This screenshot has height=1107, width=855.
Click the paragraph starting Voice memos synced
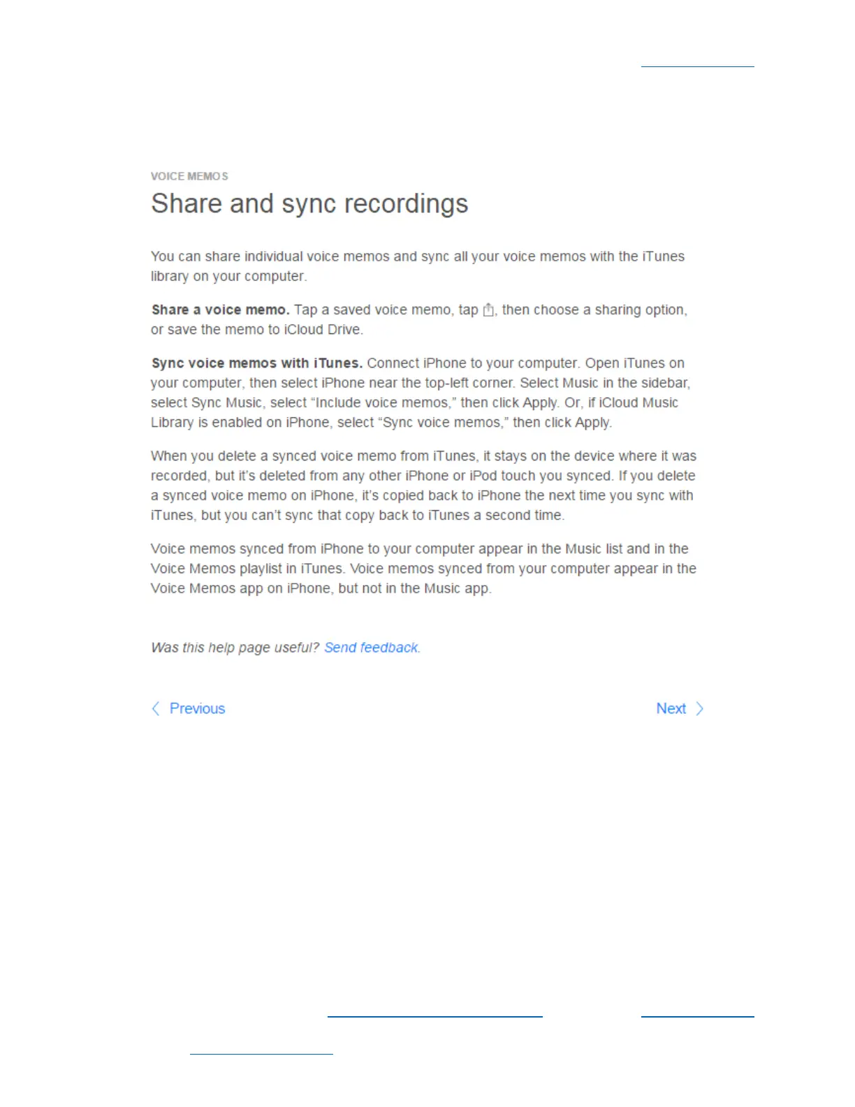[x=424, y=569]
